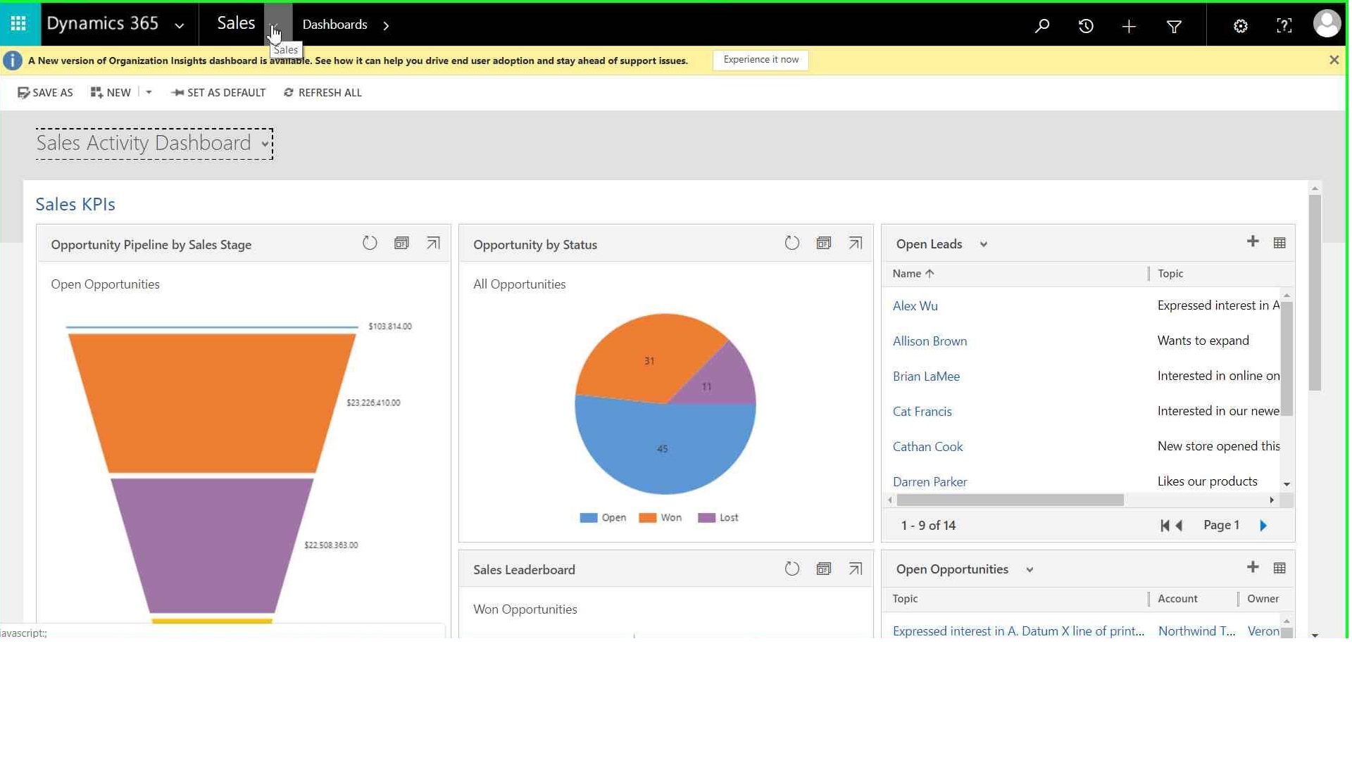Expand the Sales Activity Dashboard selector
The width and height of the screenshot is (1352, 760).
(265, 144)
